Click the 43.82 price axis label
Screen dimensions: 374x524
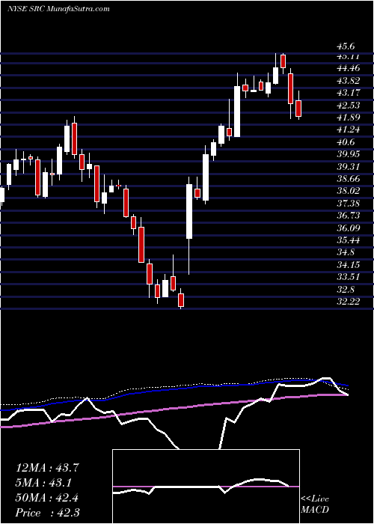(349, 81)
